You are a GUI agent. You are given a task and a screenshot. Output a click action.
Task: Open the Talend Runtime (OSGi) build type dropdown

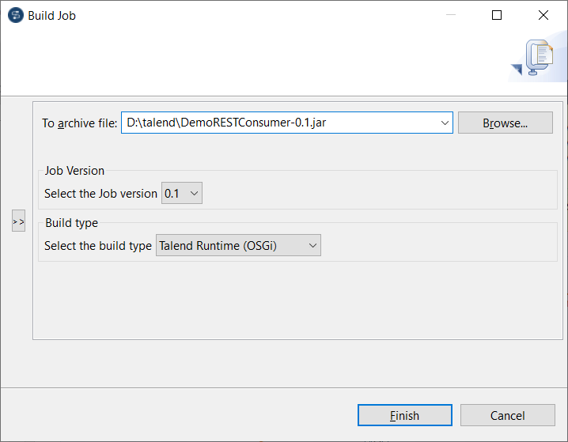(x=238, y=246)
